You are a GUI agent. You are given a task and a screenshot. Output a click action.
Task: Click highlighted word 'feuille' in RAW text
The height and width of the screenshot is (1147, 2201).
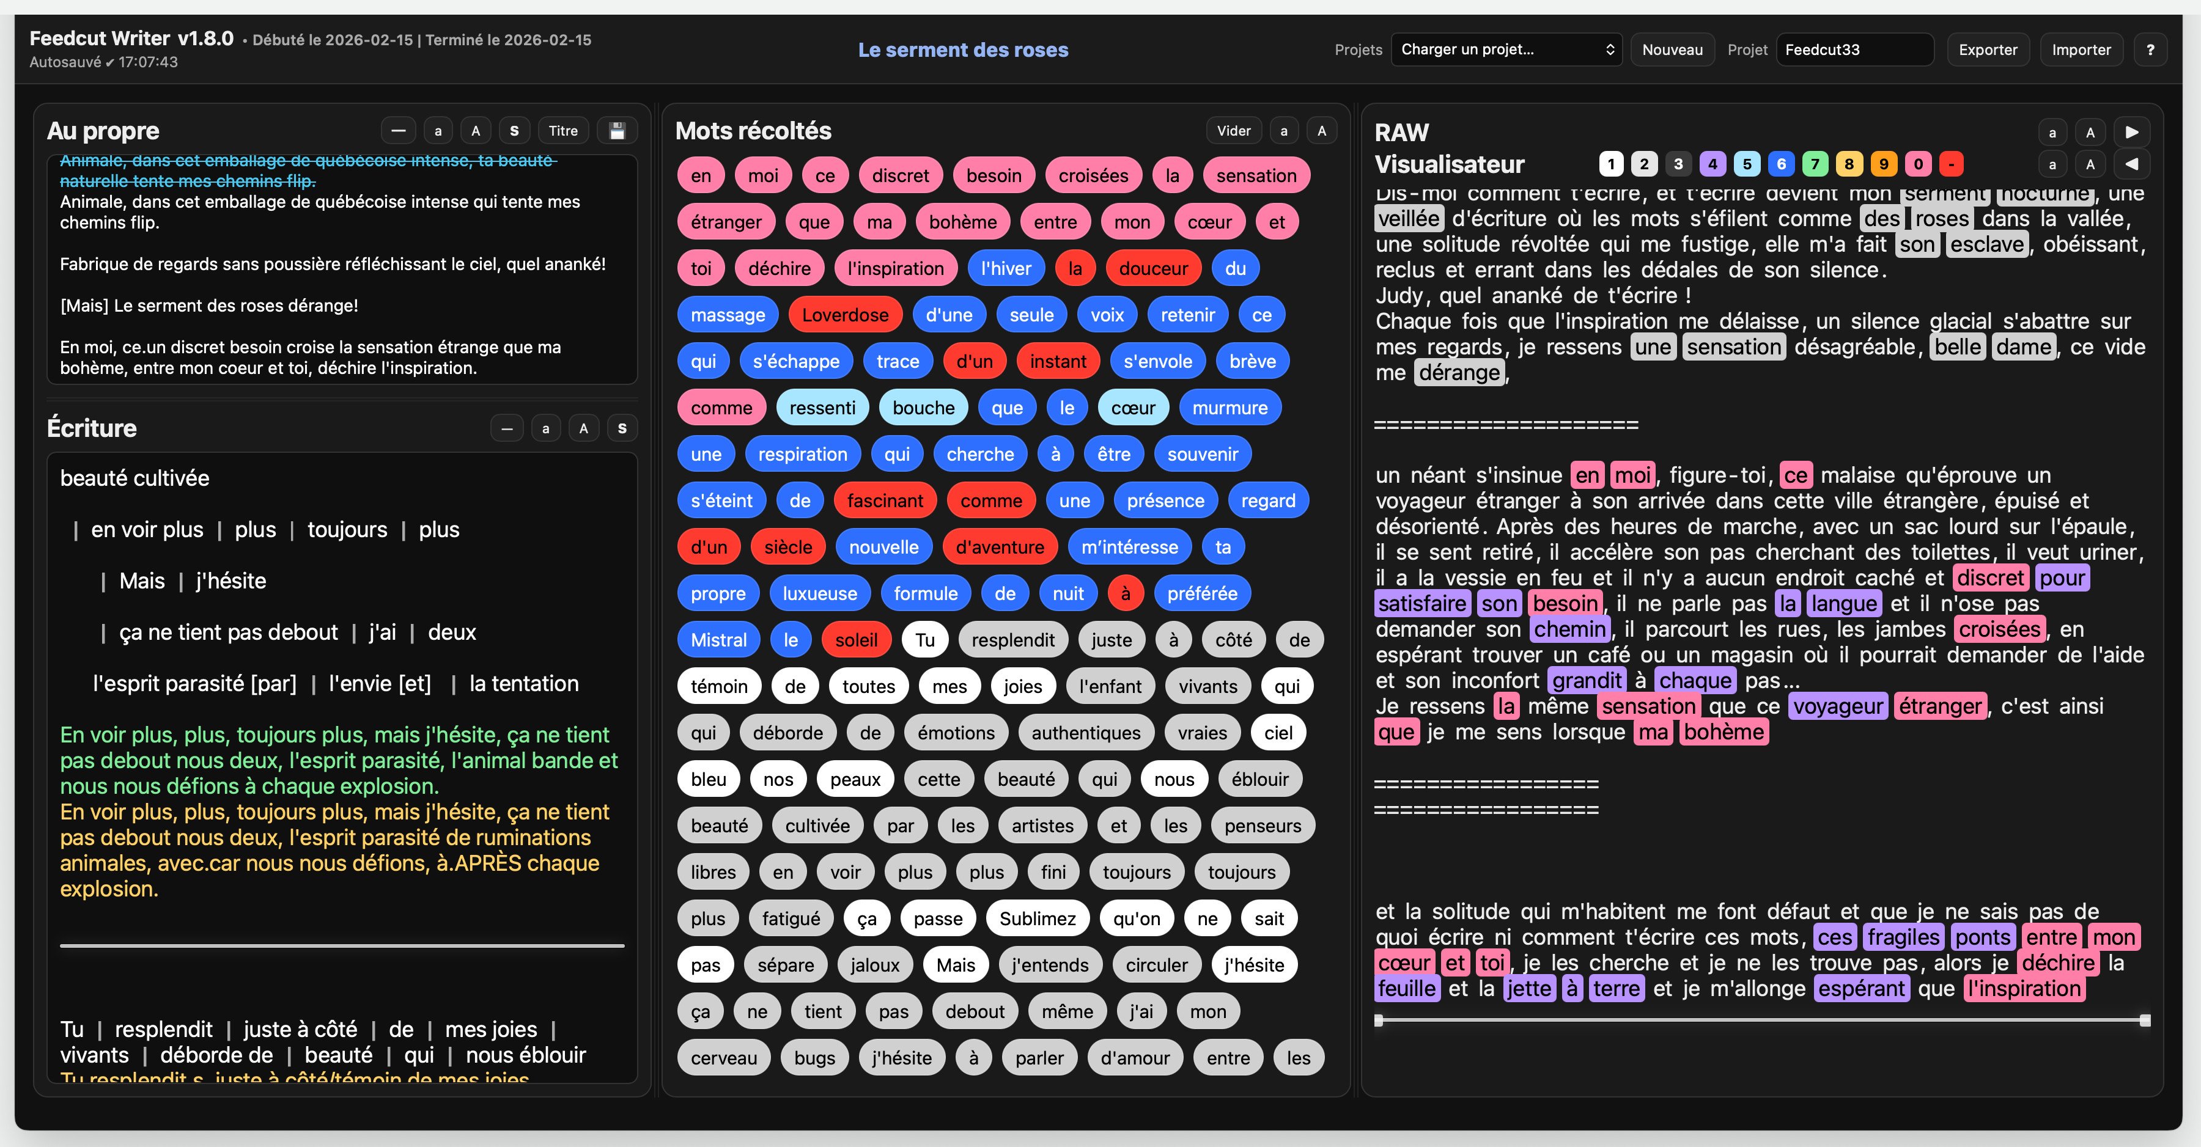coord(1406,988)
